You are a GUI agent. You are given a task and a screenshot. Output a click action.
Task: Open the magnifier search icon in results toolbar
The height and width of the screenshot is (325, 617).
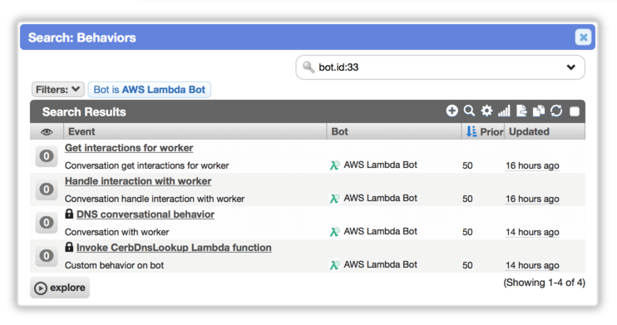(469, 111)
